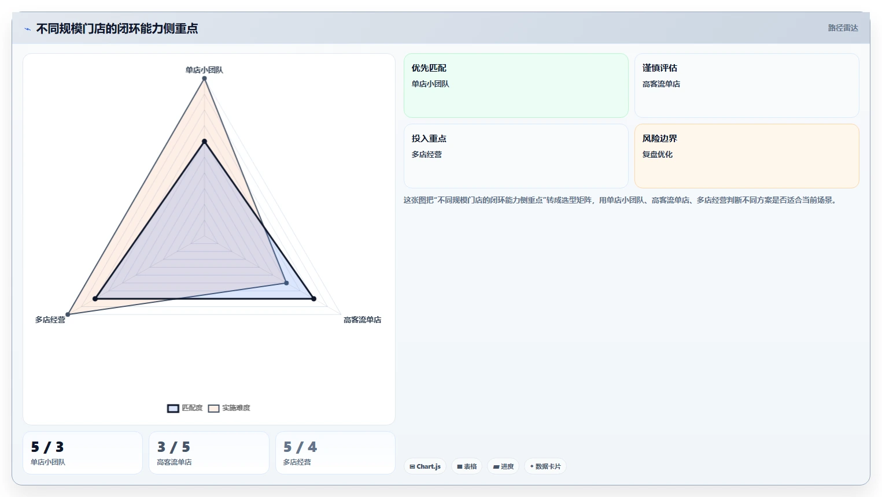Open the 优先匹配 card
The width and height of the screenshot is (882, 497).
(516, 86)
